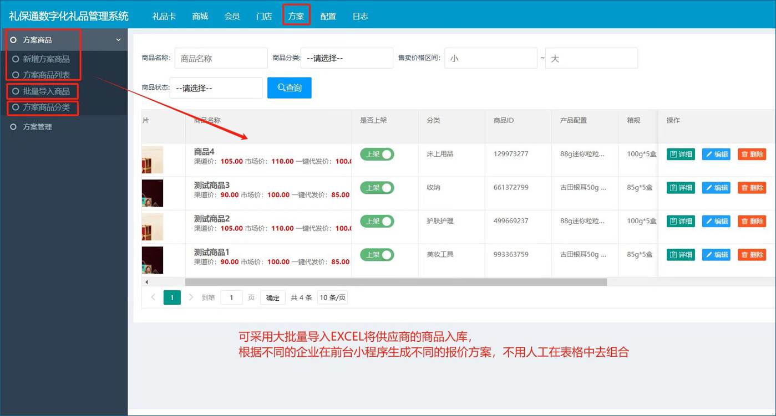Click the 商品名称 search input field
This screenshot has height=416, width=776.
pos(221,58)
